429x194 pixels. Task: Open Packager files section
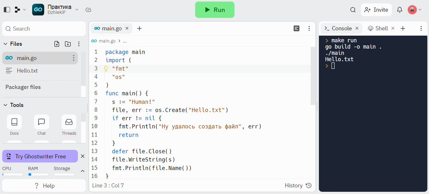(x=23, y=87)
